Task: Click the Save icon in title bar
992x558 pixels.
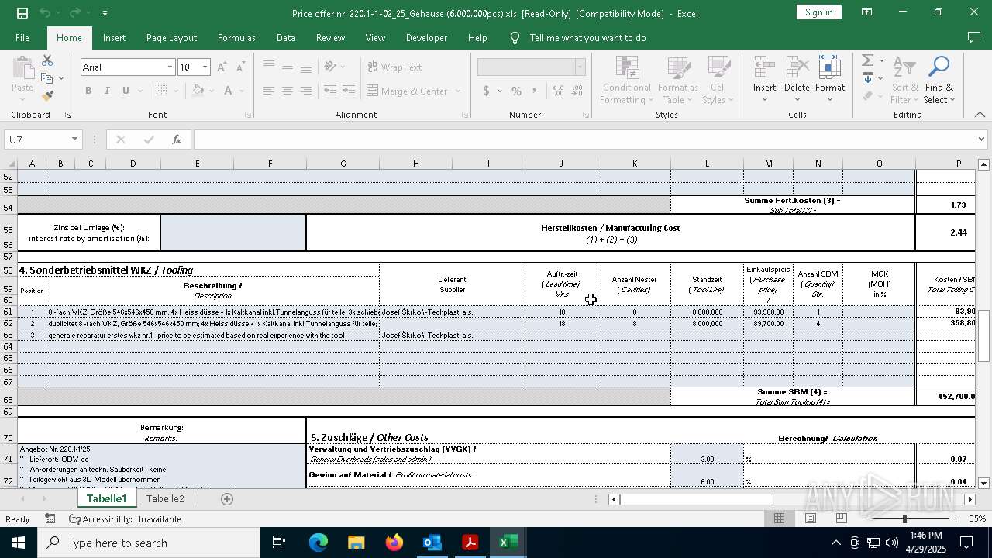Action: coord(22,13)
